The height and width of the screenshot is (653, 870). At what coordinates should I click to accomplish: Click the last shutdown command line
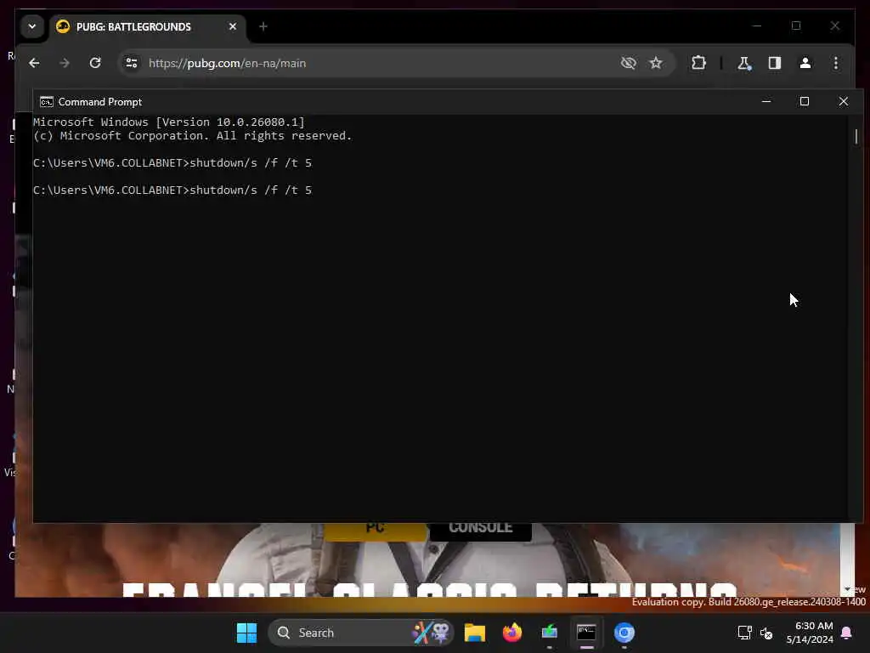[x=172, y=190]
